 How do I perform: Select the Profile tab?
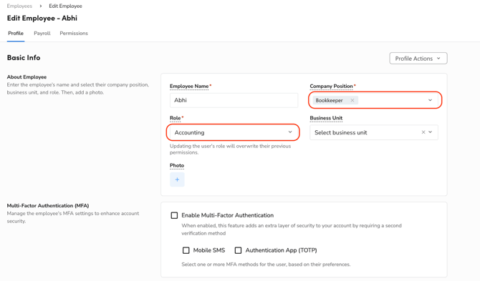(x=16, y=34)
